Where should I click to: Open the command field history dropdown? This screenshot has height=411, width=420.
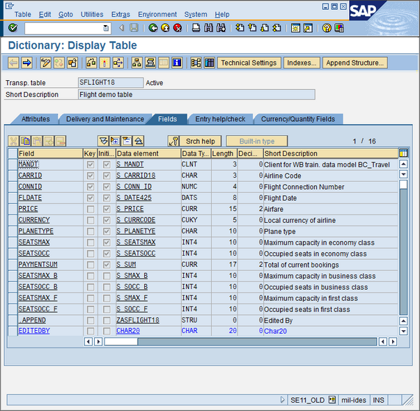tap(106, 28)
